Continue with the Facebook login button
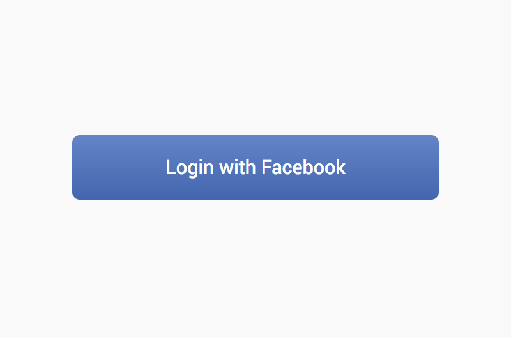 click(x=256, y=167)
